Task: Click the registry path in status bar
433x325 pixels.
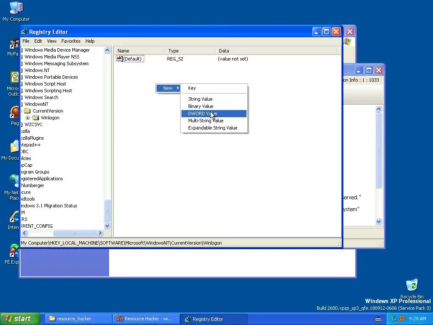Action: (121, 243)
